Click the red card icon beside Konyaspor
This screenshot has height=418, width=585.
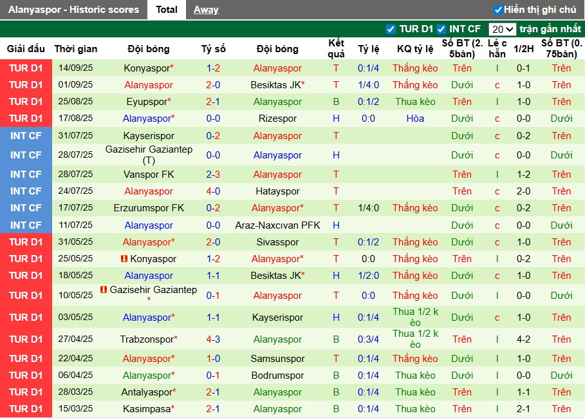[x=124, y=259]
